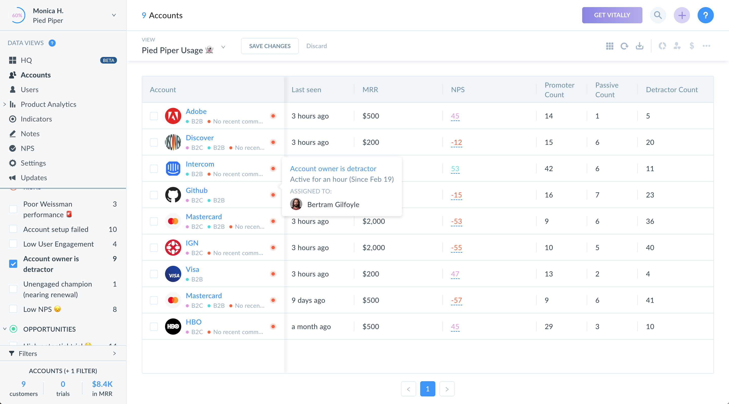Select the Adobe row checkbox

[x=154, y=116]
